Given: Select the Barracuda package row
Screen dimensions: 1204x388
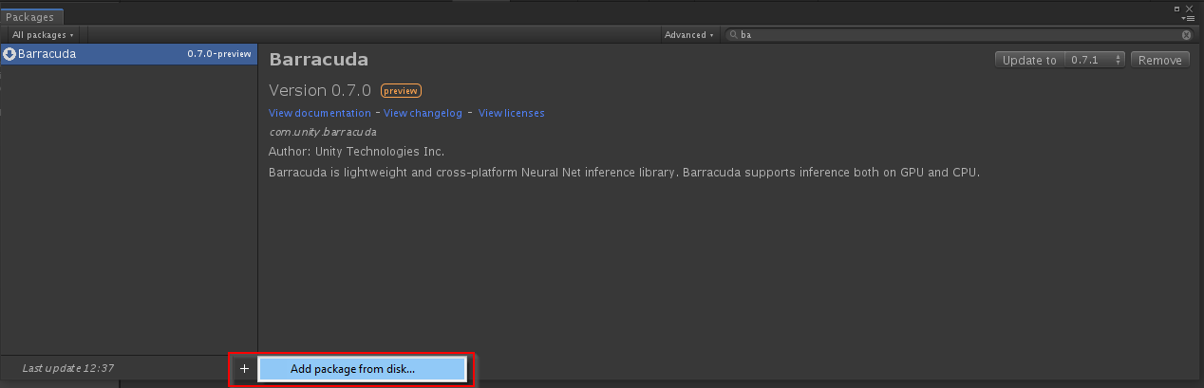Looking at the screenshot, I should click(128, 54).
